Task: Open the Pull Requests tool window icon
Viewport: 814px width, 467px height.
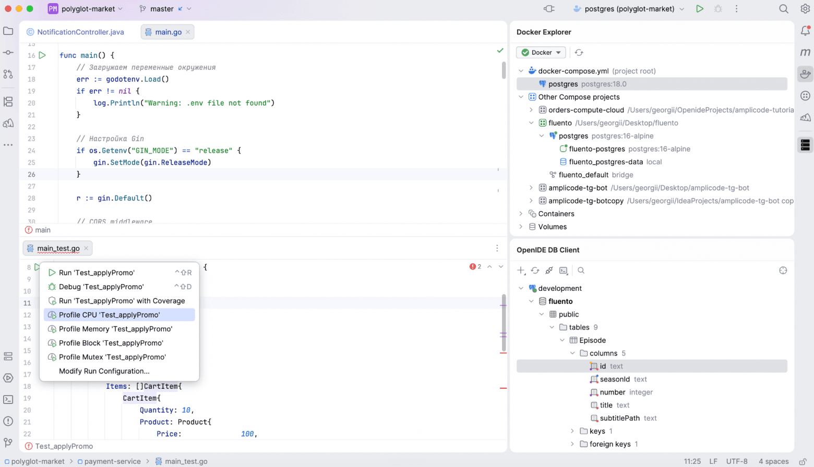Action: pyautogui.click(x=8, y=74)
